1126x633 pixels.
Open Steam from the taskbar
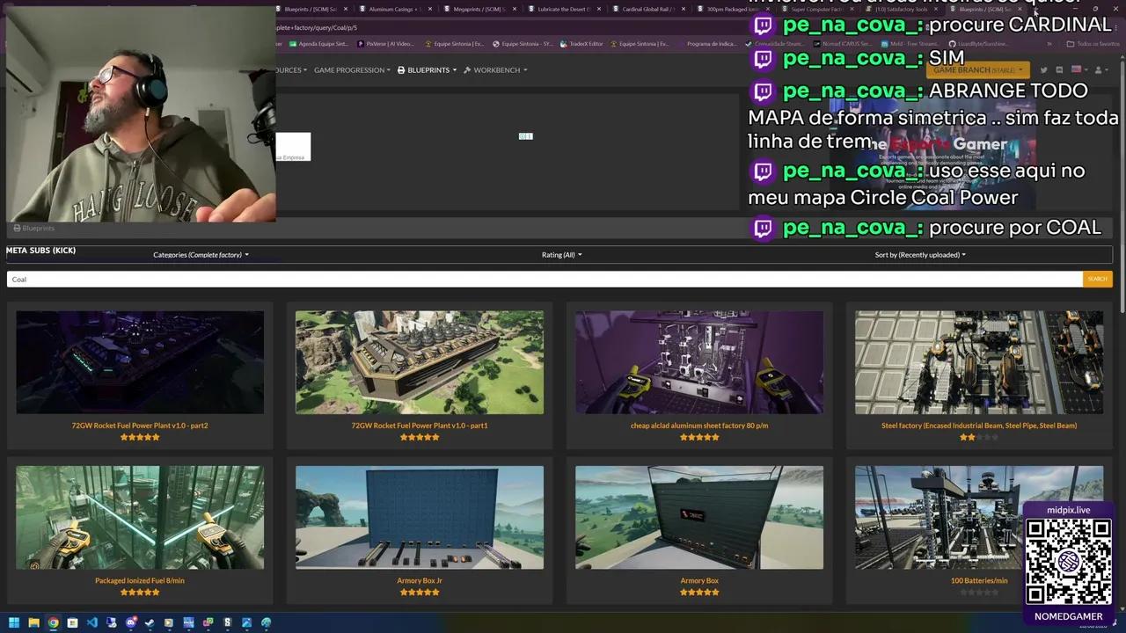point(150,622)
